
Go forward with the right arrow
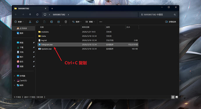[23, 14]
